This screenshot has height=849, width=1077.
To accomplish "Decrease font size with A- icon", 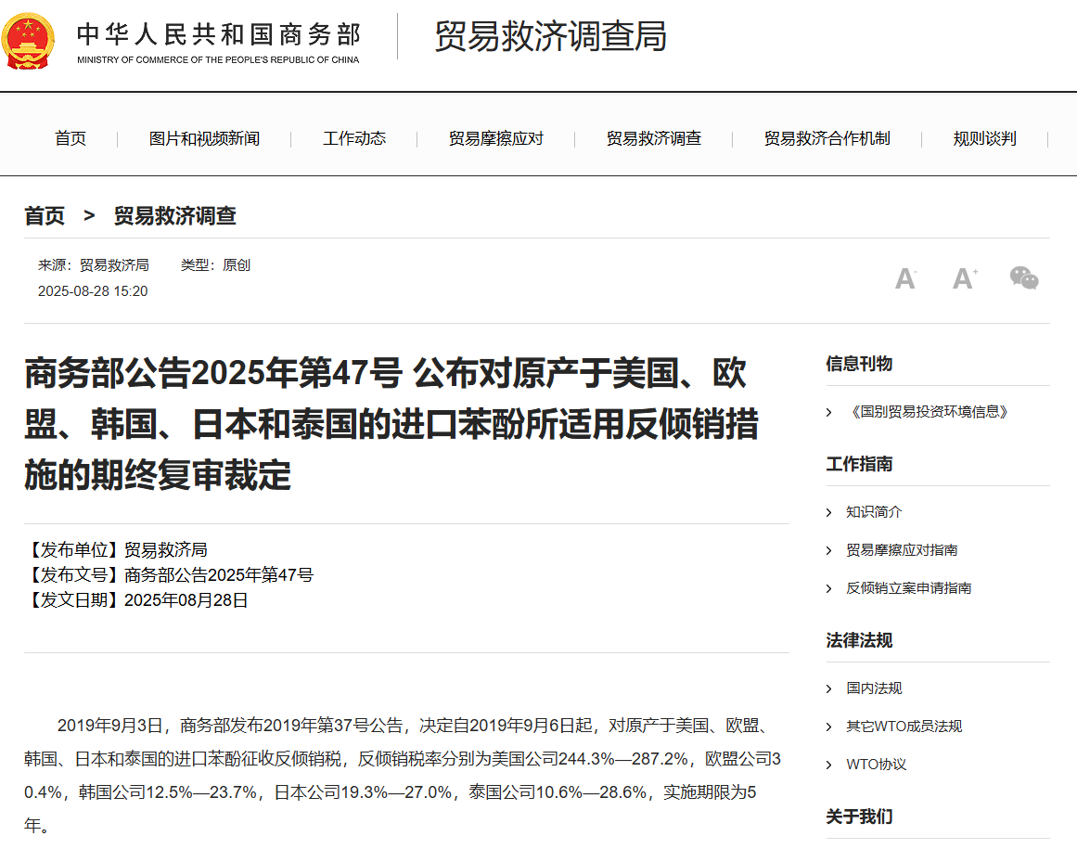I will [x=905, y=278].
